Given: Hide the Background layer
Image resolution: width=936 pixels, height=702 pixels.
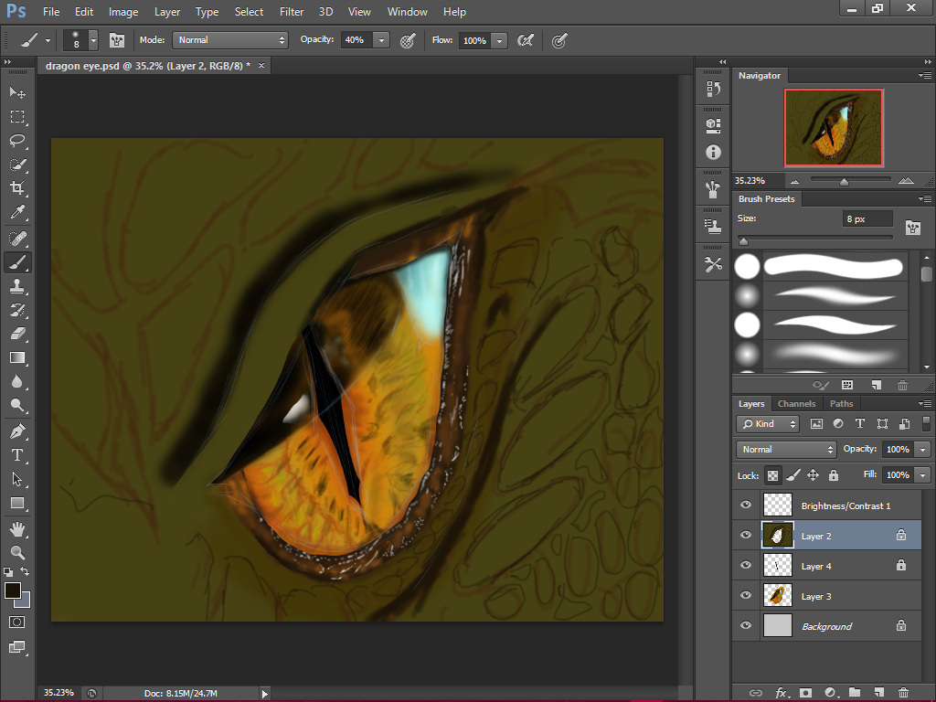Looking at the screenshot, I should tap(746, 625).
